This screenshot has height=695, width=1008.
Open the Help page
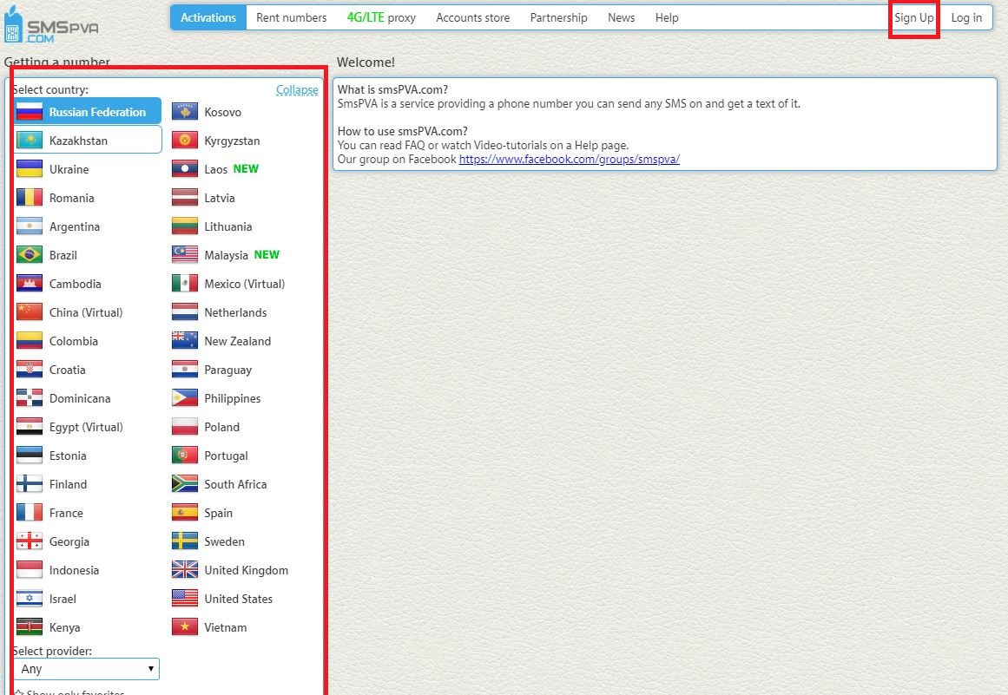(x=667, y=17)
